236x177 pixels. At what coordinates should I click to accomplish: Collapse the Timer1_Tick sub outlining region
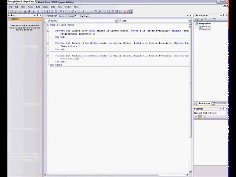(x=48, y=31)
